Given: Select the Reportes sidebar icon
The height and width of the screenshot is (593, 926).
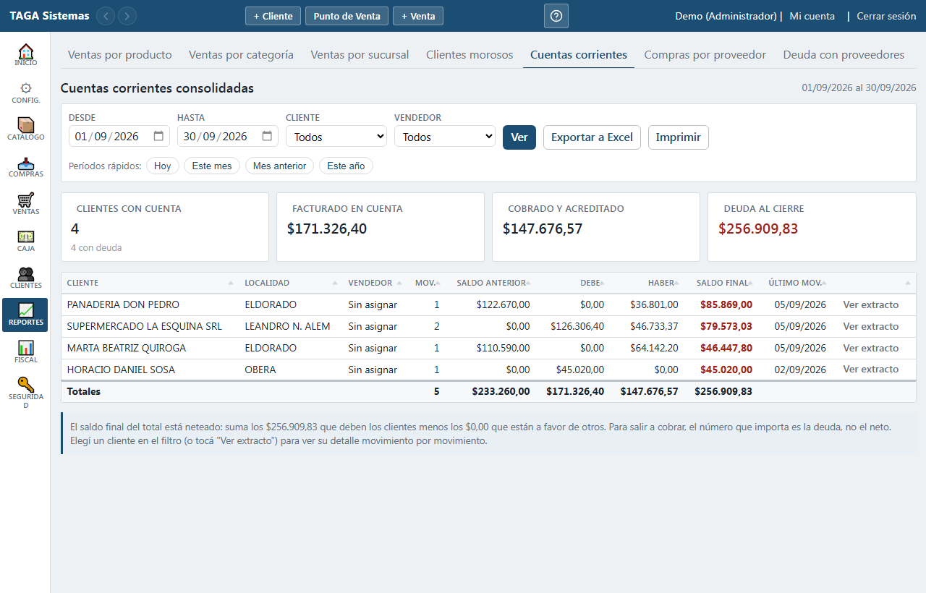Looking at the screenshot, I should [25, 315].
